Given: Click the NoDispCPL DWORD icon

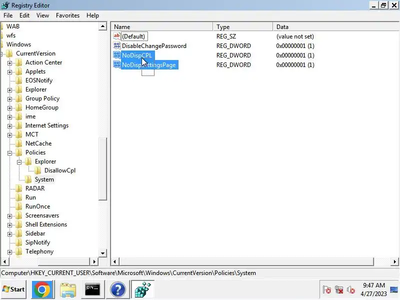Looking at the screenshot, I should (x=117, y=55).
